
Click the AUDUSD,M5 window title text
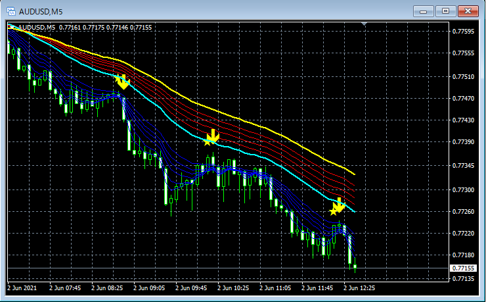pyautogui.click(x=41, y=12)
